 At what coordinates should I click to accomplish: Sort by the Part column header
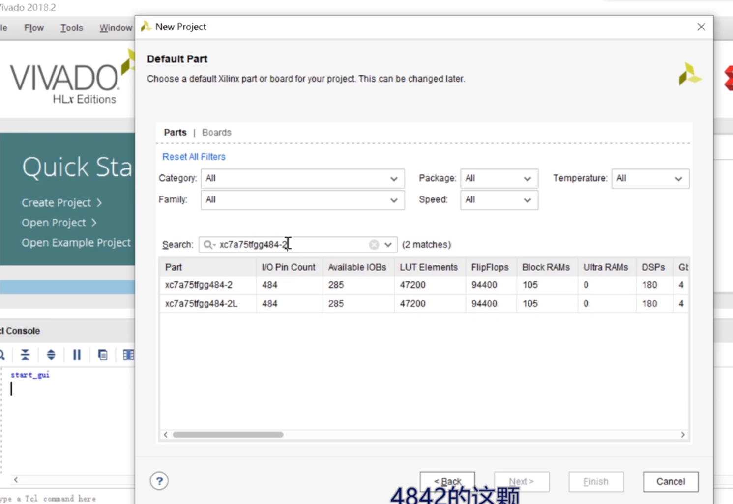pos(208,267)
